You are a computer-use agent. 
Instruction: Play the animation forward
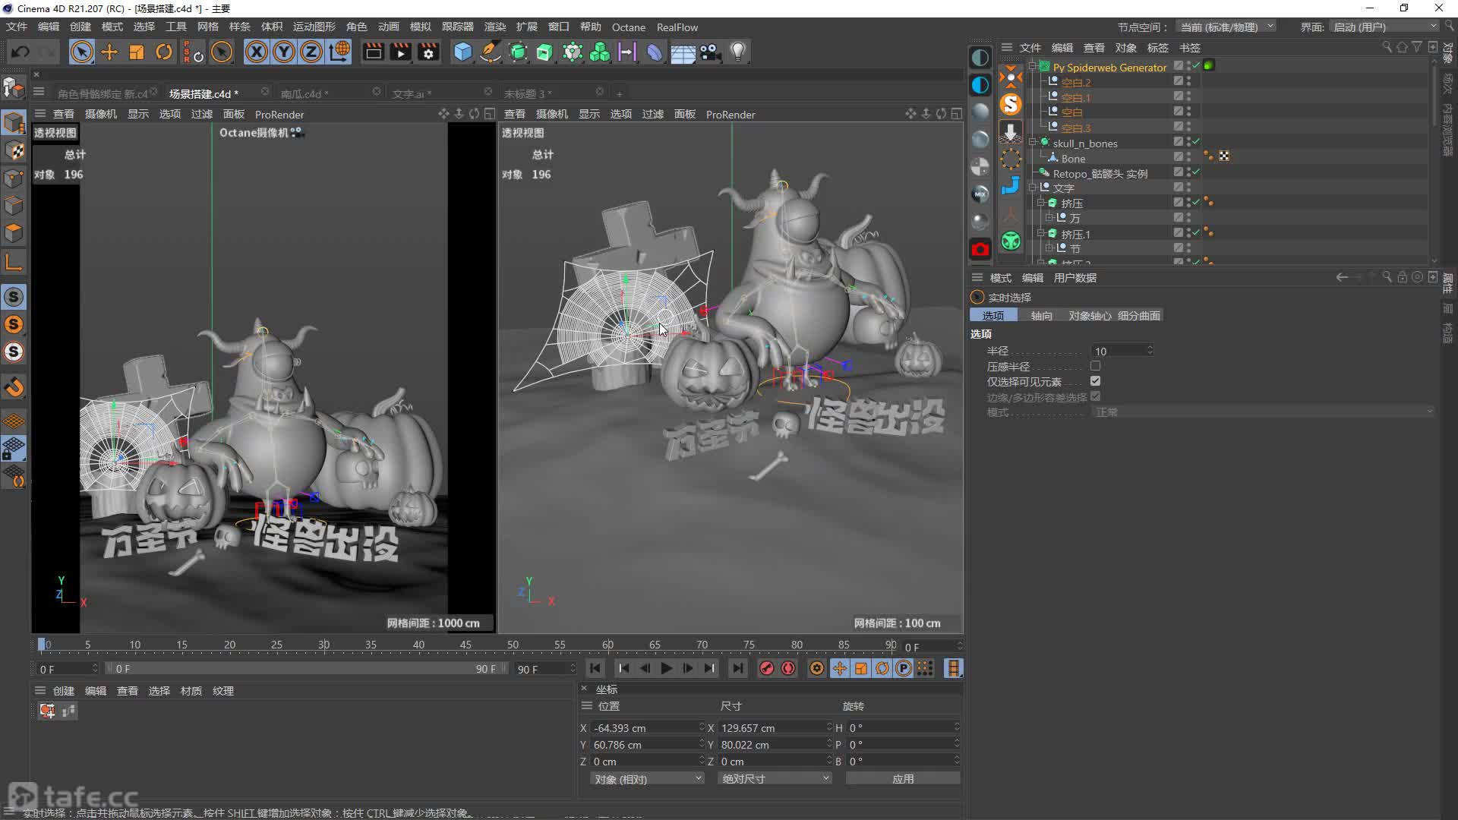[x=666, y=668]
